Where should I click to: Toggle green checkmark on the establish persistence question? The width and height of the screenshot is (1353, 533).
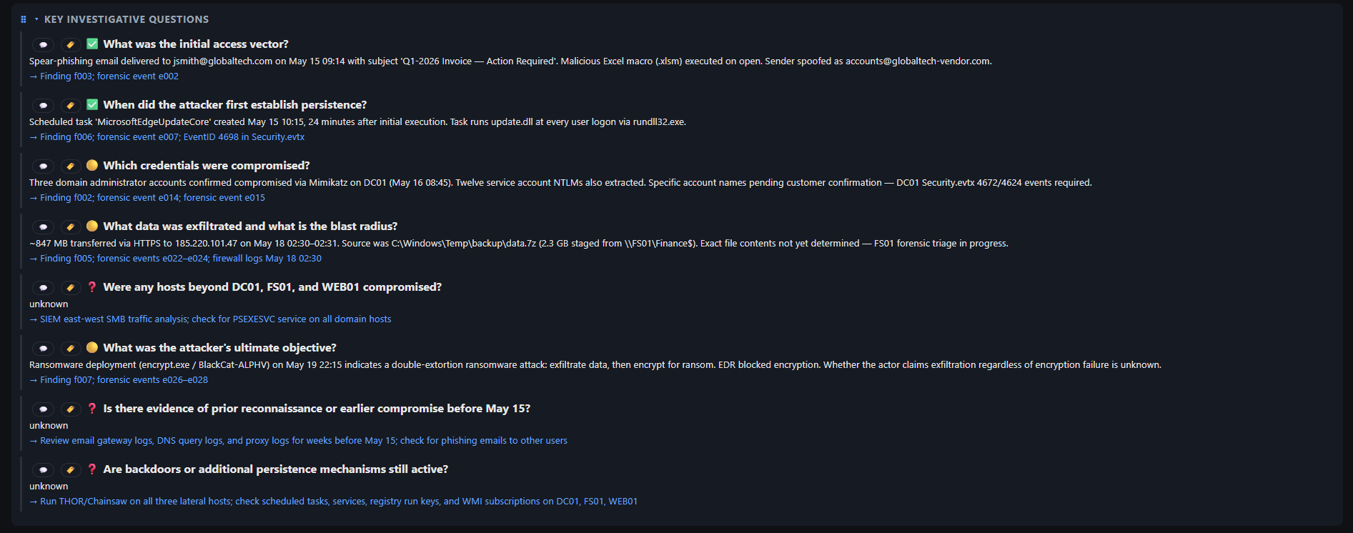(x=92, y=104)
